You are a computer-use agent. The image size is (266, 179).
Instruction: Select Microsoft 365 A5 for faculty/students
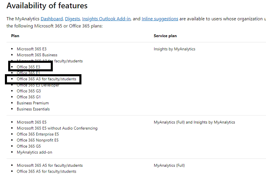click(50, 166)
